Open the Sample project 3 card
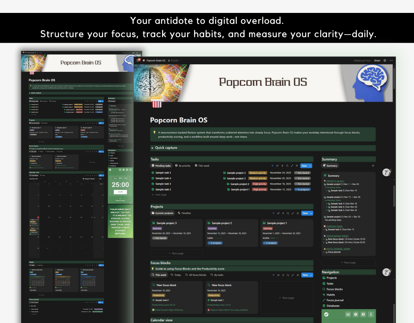This screenshot has height=323, width=414. (x=176, y=233)
